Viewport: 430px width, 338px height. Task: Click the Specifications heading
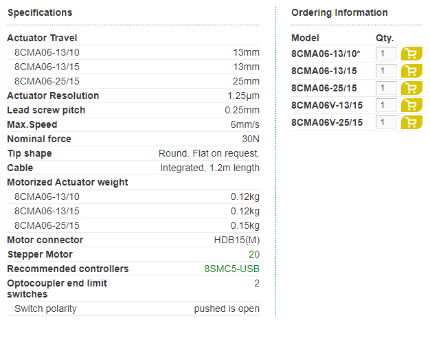[x=40, y=12]
